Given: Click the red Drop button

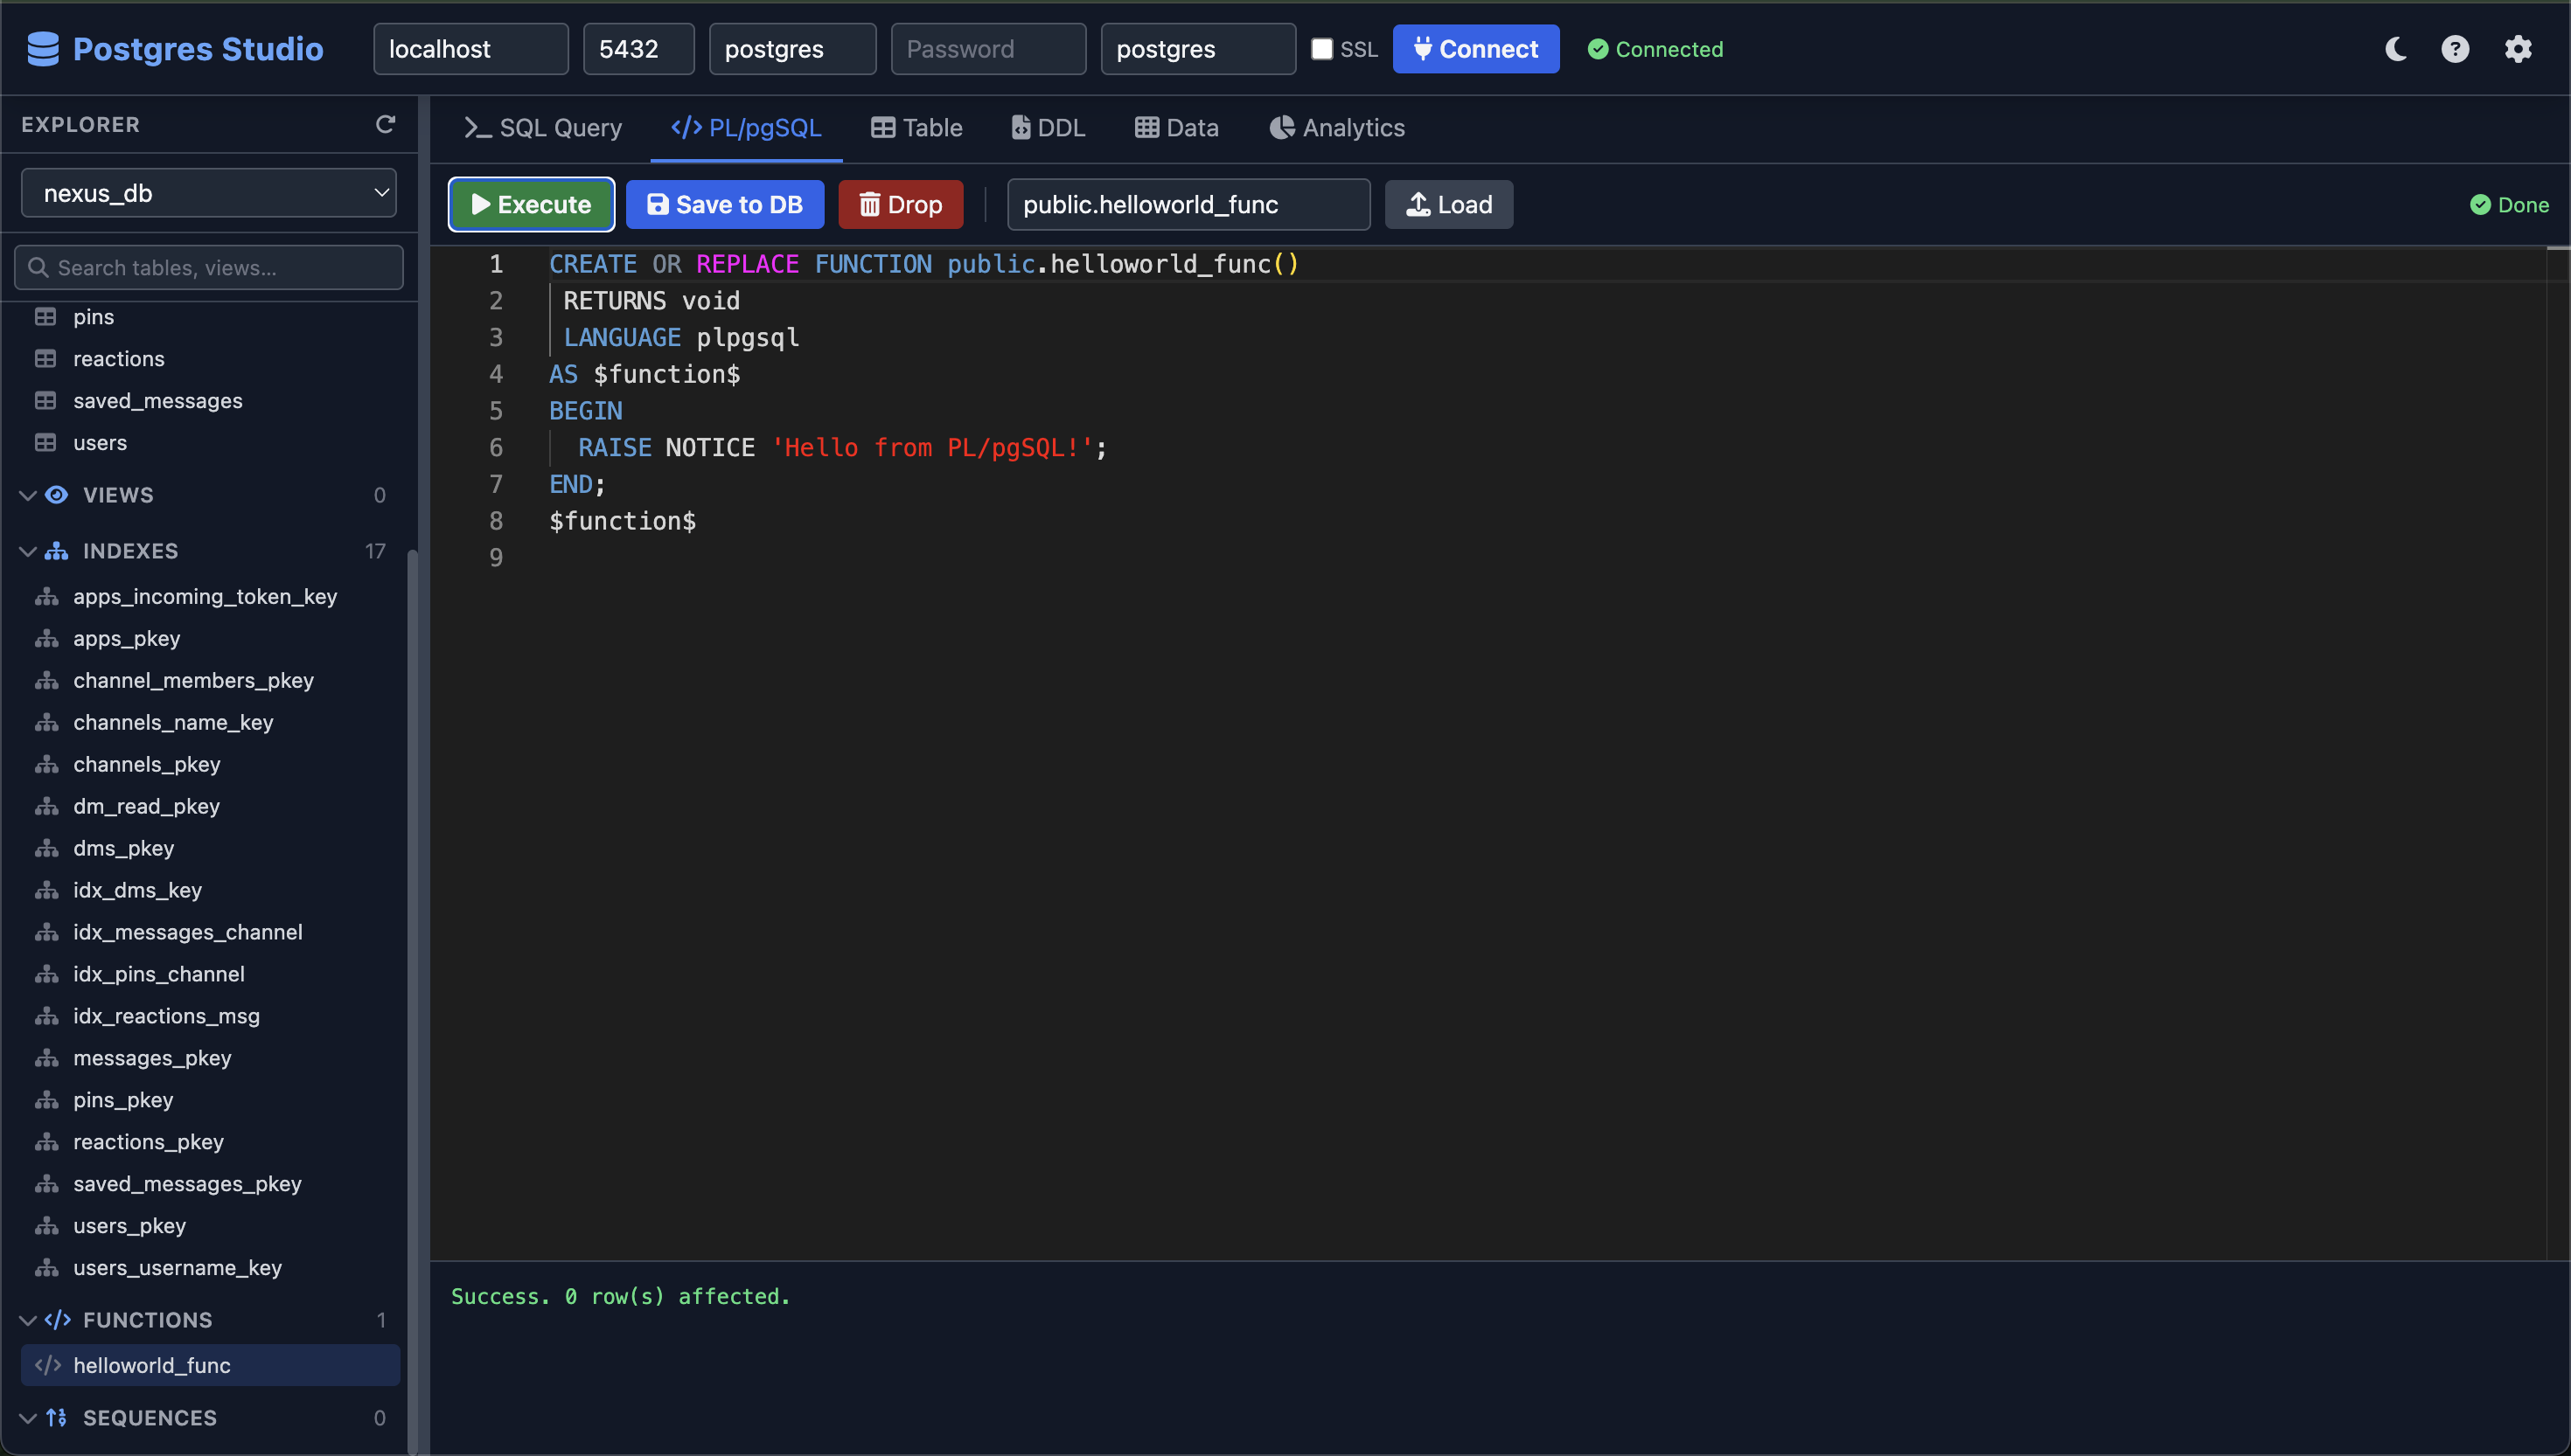Looking at the screenshot, I should (x=901, y=205).
